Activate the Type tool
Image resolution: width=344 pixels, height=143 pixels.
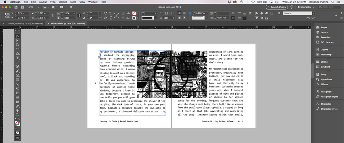(x=17, y=58)
